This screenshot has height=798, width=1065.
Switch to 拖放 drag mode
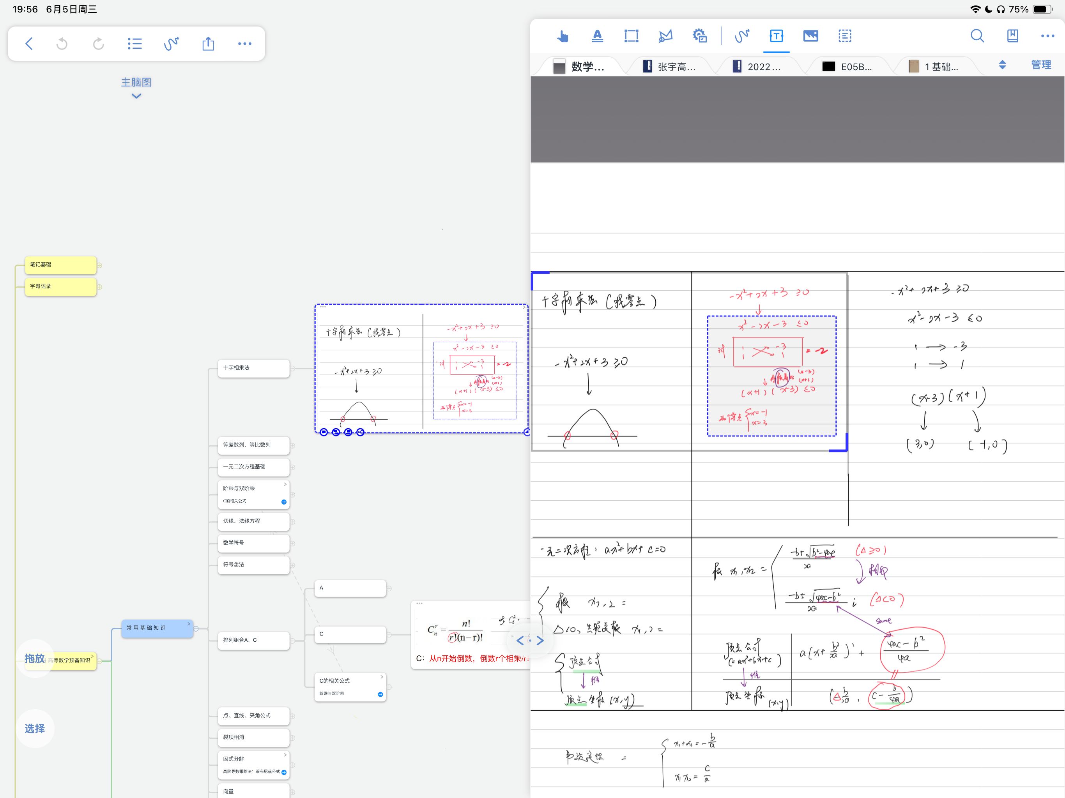point(35,658)
